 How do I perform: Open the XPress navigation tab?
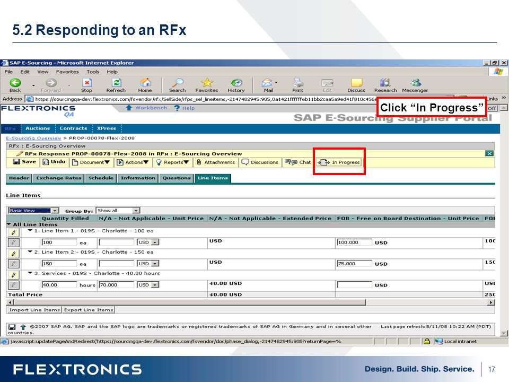(x=107, y=128)
